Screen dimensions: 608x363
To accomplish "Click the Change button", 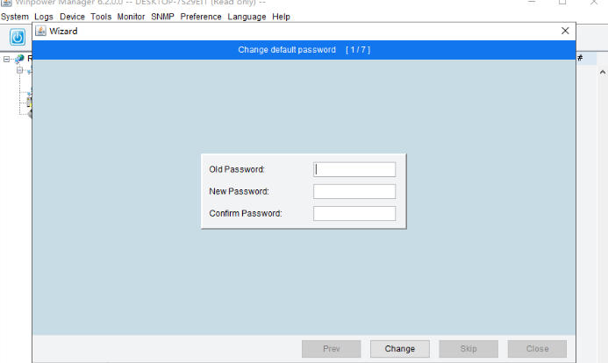I will (400, 349).
